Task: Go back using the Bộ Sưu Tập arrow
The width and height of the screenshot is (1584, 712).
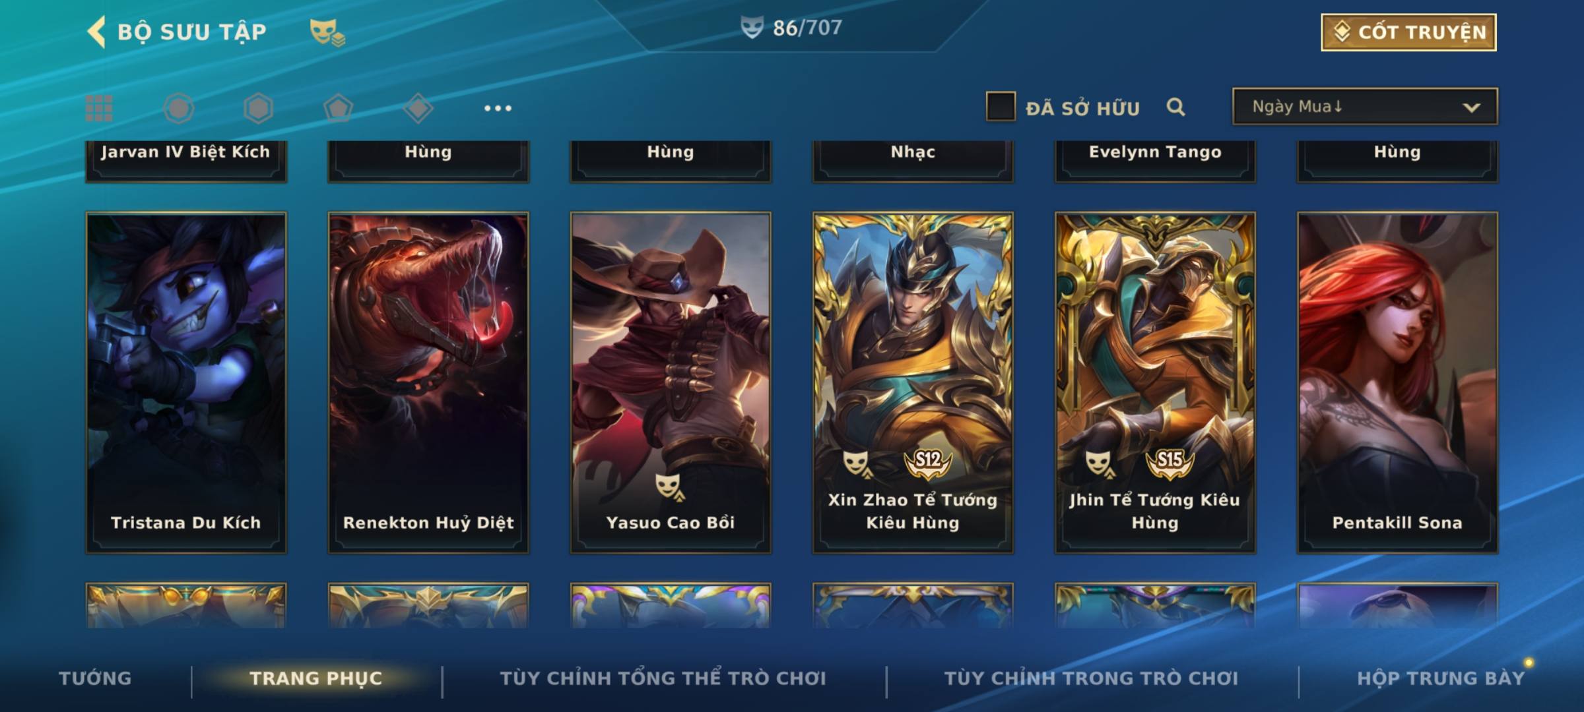Action: point(96,32)
